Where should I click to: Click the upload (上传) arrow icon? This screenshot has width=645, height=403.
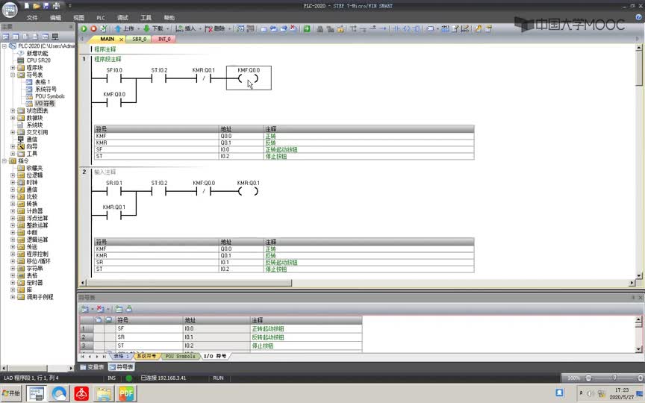point(118,28)
